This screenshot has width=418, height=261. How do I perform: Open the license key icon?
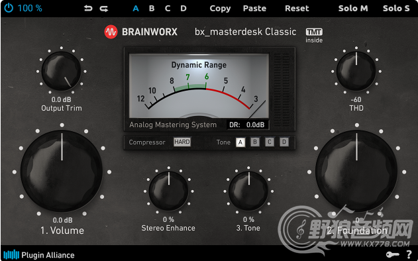[393, 254]
